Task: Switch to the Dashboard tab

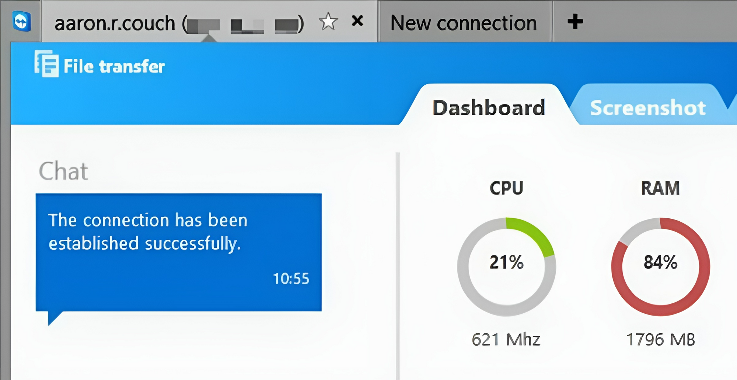Action: [489, 108]
